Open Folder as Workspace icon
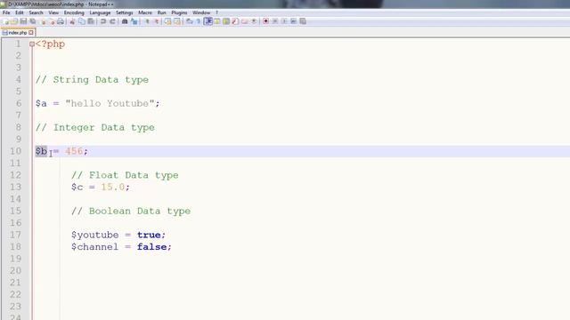570x320 pixels. point(245,21)
